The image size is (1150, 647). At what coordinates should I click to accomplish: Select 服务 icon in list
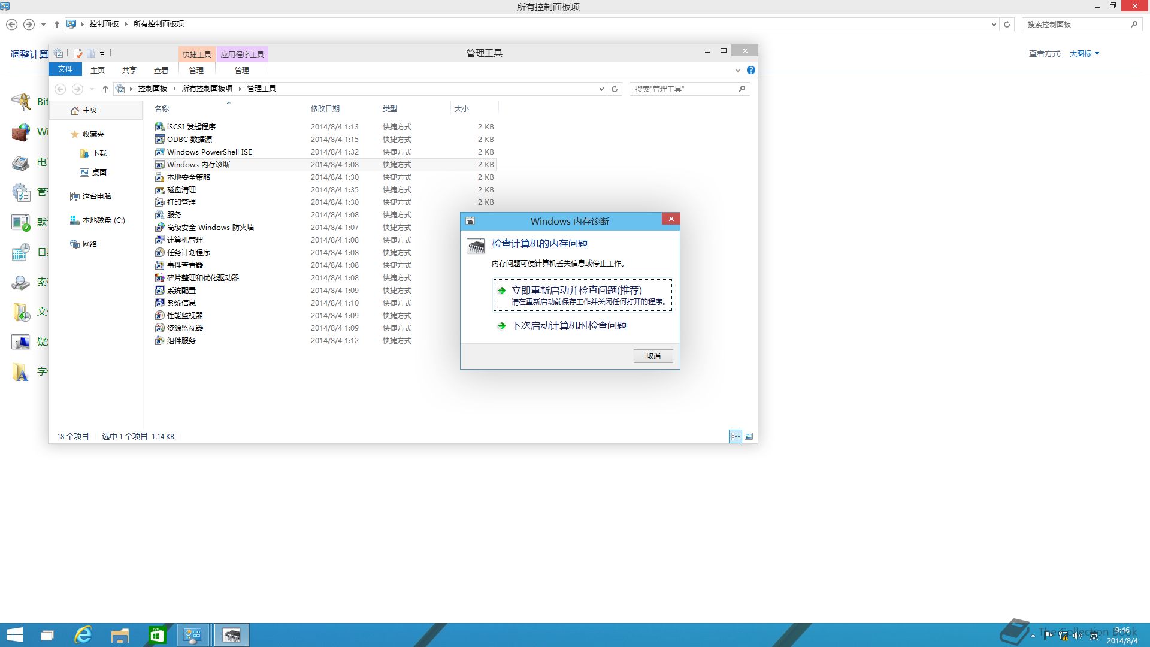159,214
